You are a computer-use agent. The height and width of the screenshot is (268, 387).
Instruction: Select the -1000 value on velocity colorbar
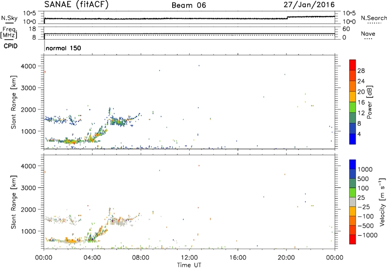367,235
